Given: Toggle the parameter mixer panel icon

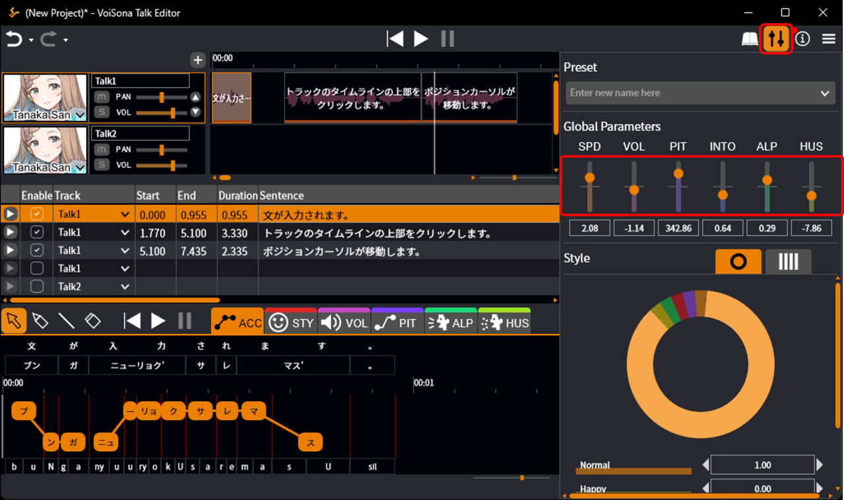Looking at the screenshot, I should tap(776, 40).
